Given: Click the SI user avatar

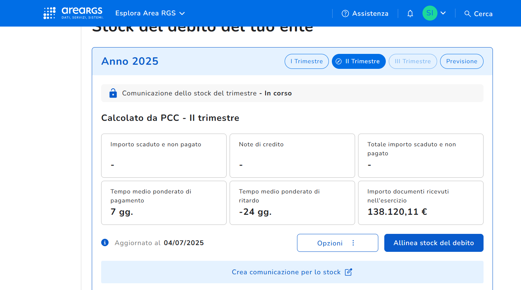Looking at the screenshot, I should 430,13.
